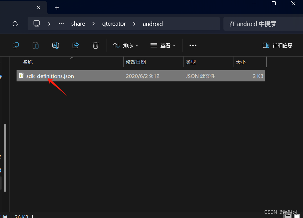This screenshot has width=303, height=218.
Task: Click the Refresh icon in the address bar
Action: pyautogui.click(x=15, y=24)
